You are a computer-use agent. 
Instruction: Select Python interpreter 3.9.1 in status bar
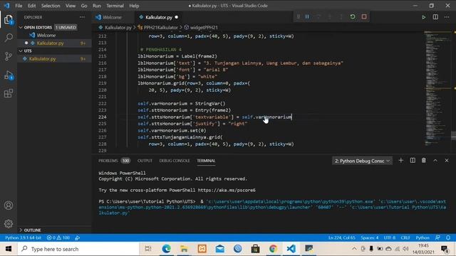click(x=23, y=238)
